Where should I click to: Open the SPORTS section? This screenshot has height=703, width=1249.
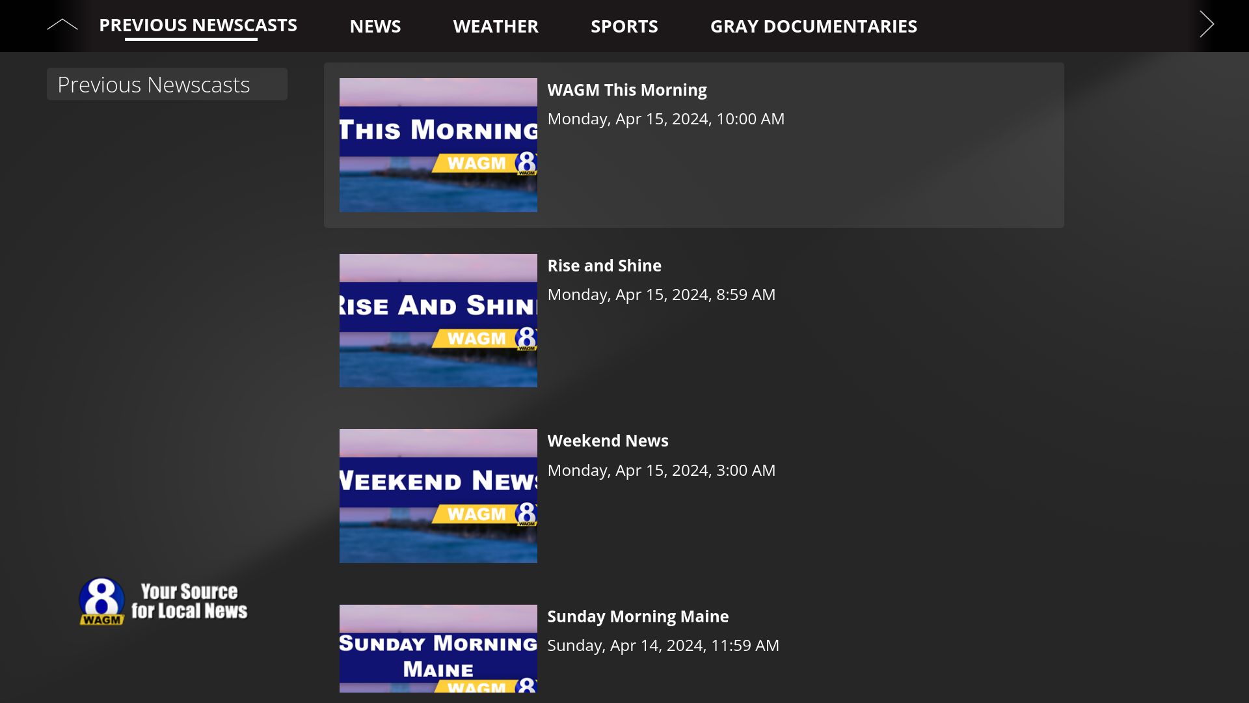(x=624, y=26)
